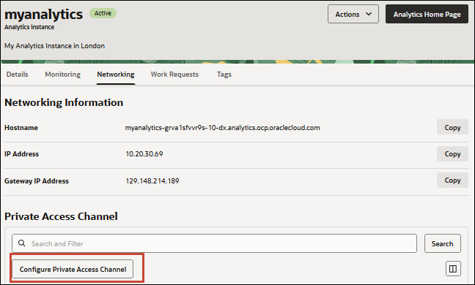
Task: Copy the IP Address value
Action: click(x=452, y=153)
